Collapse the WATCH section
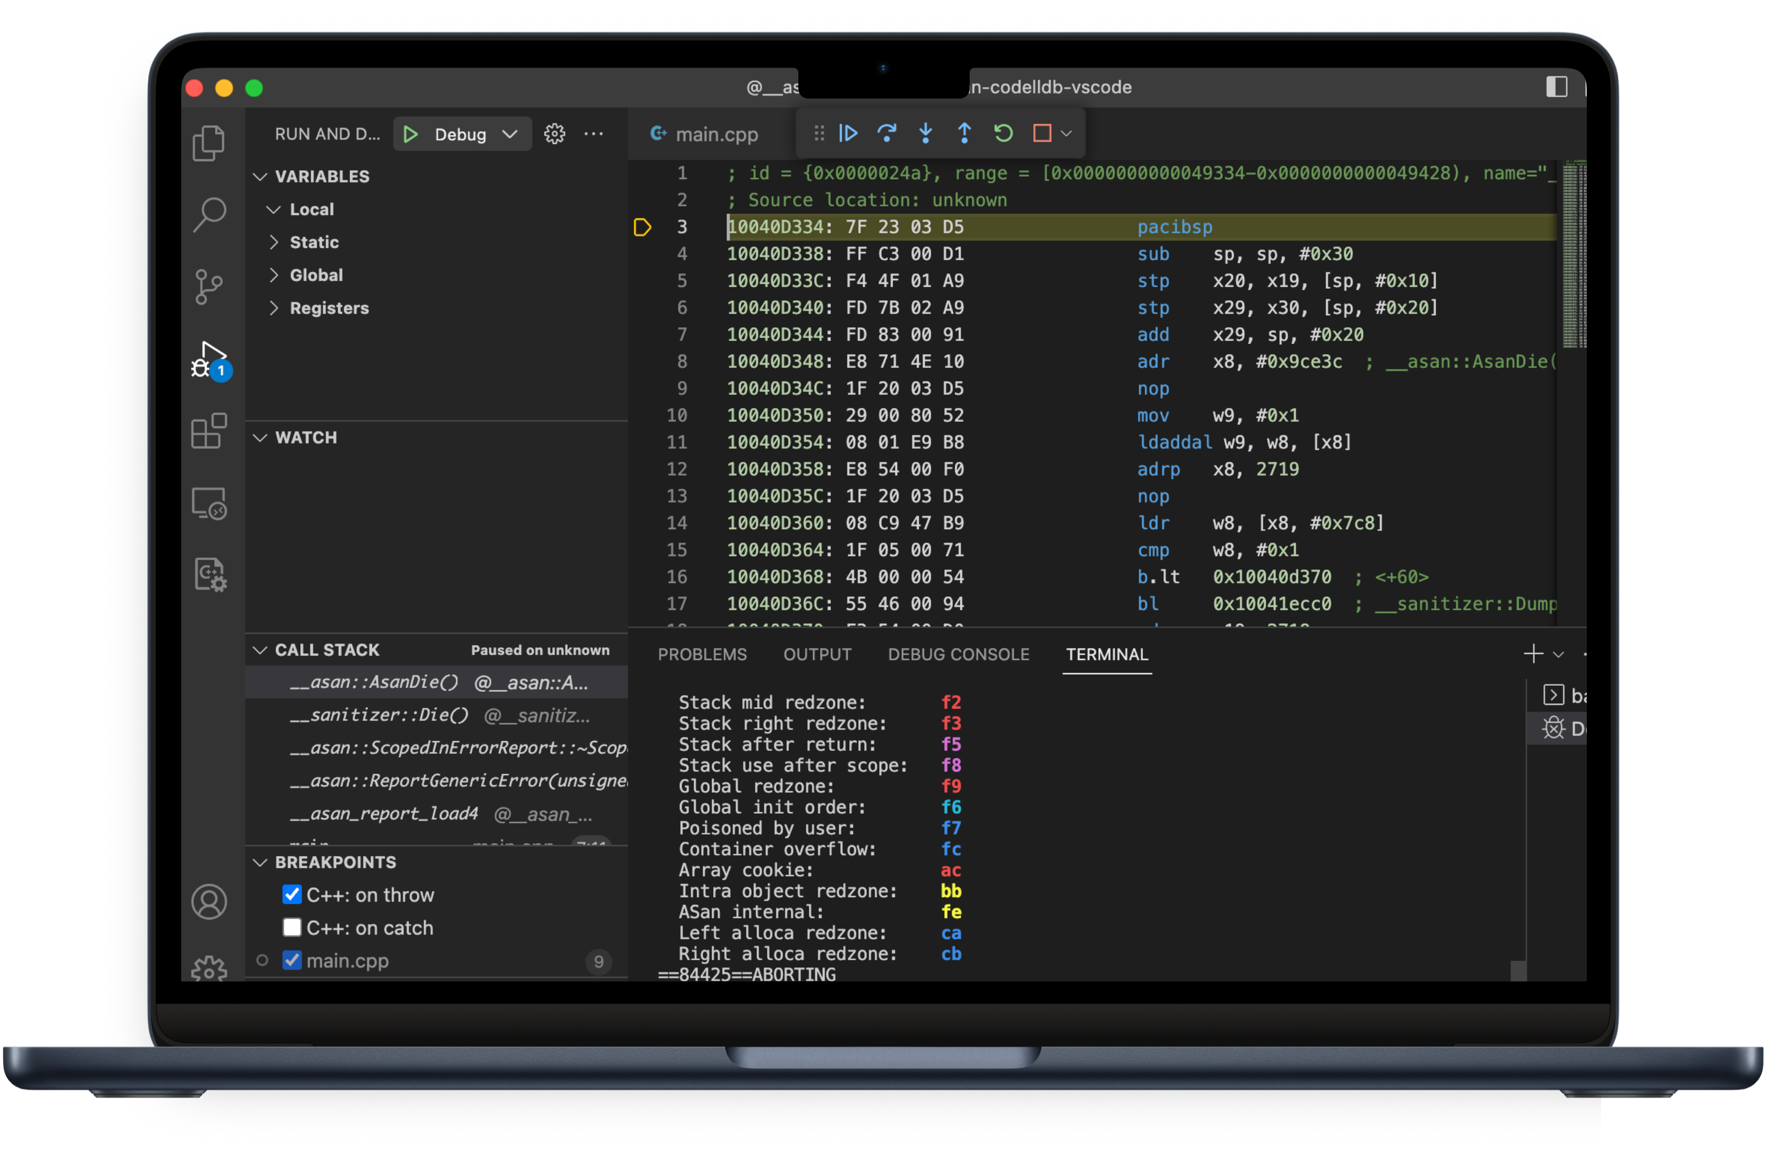This screenshot has width=1768, height=1153. [259, 438]
